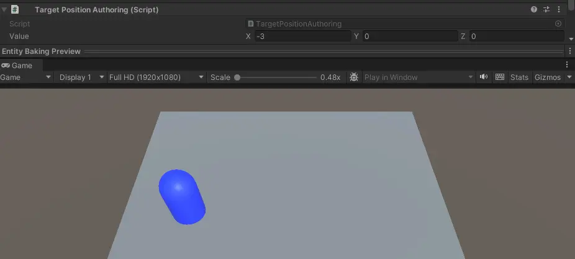This screenshot has width=575, height=259.
Task: Edit the Value Y field
Action: (x=410, y=36)
